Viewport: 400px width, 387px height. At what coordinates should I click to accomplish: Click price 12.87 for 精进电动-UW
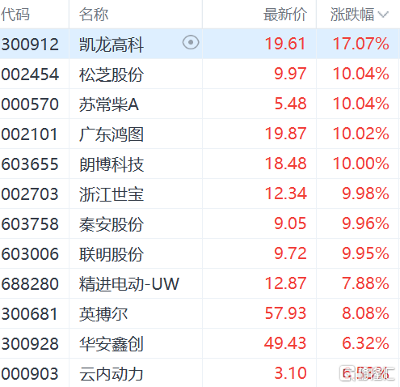[x=285, y=283]
